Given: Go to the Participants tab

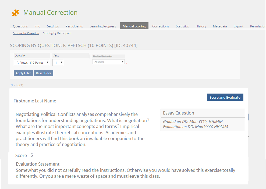Looking at the screenshot, I should [74, 26].
